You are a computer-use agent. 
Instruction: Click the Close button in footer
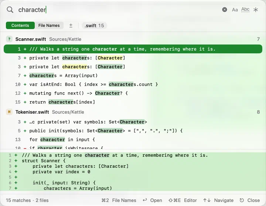click(253, 200)
